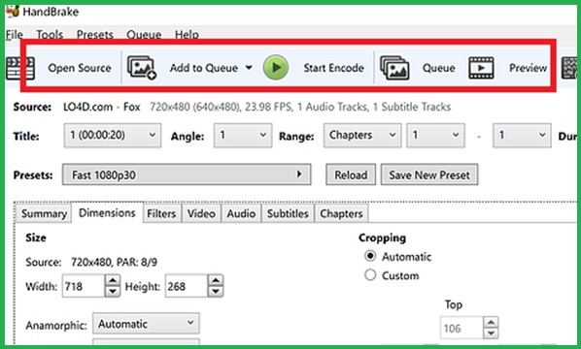Click the Reload preset button
The image size is (581, 349).
point(351,174)
